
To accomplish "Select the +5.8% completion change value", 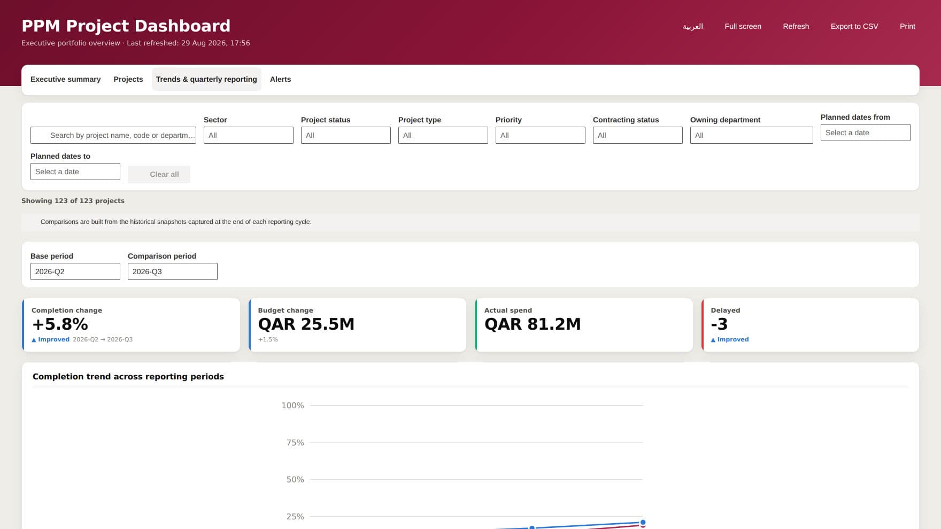I will (x=60, y=324).
